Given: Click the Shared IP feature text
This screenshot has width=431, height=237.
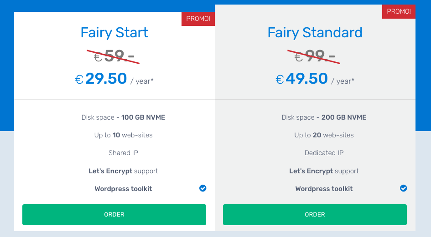Looking at the screenshot, I should click(x=123, y=153).
